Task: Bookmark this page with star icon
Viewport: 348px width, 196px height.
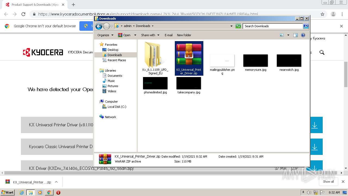Action: tap(322, 14)
